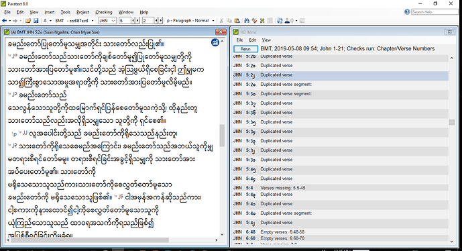Copy using the toolbar copy icon
This screenshot has height=251, width=462.
point(229,21)
